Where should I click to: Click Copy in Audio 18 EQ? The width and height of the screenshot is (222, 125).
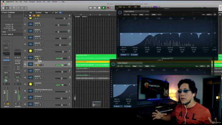tap(134, 66)
